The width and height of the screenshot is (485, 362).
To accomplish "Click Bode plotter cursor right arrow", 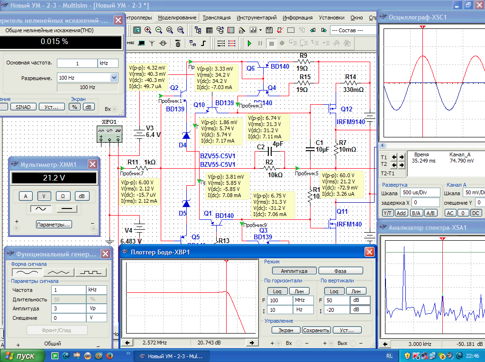I will pyautogui.click(x=252, y=343).
